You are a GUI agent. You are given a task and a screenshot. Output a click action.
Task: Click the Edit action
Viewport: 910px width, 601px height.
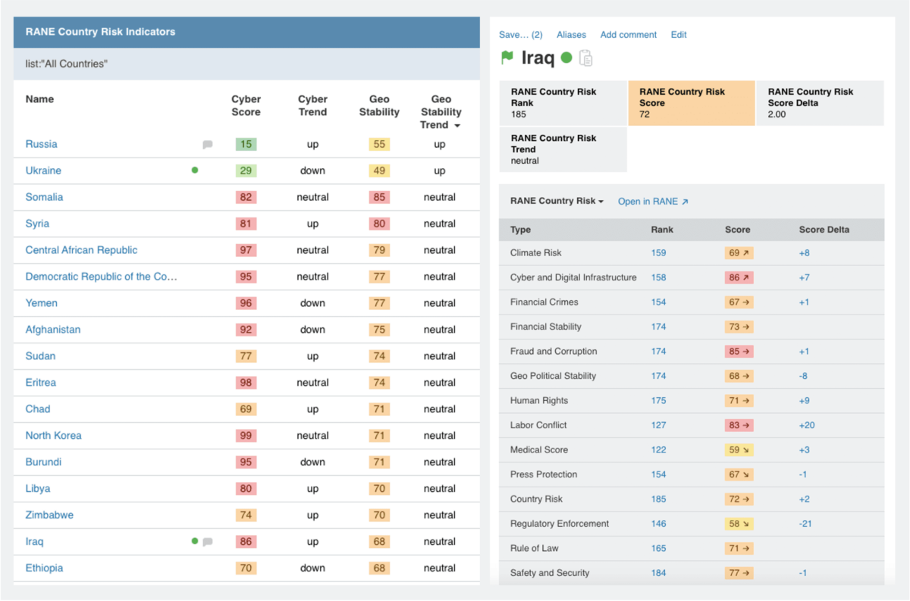679,35
